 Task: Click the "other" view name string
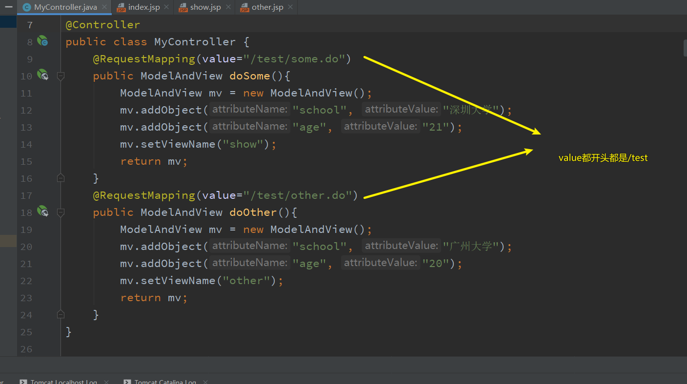[246, 281]
